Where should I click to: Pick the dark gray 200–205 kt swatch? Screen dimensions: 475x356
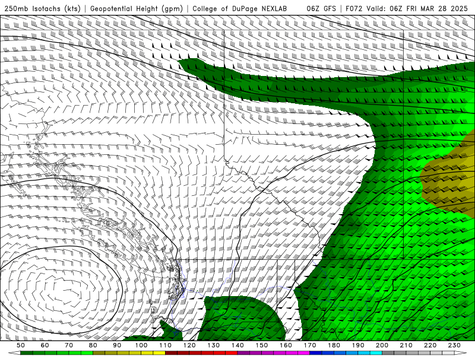(x=388, y=352)
